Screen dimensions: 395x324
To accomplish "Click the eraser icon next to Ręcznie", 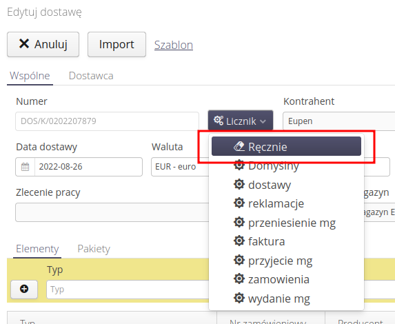I will pyautogui.click(x=239, y=146).
